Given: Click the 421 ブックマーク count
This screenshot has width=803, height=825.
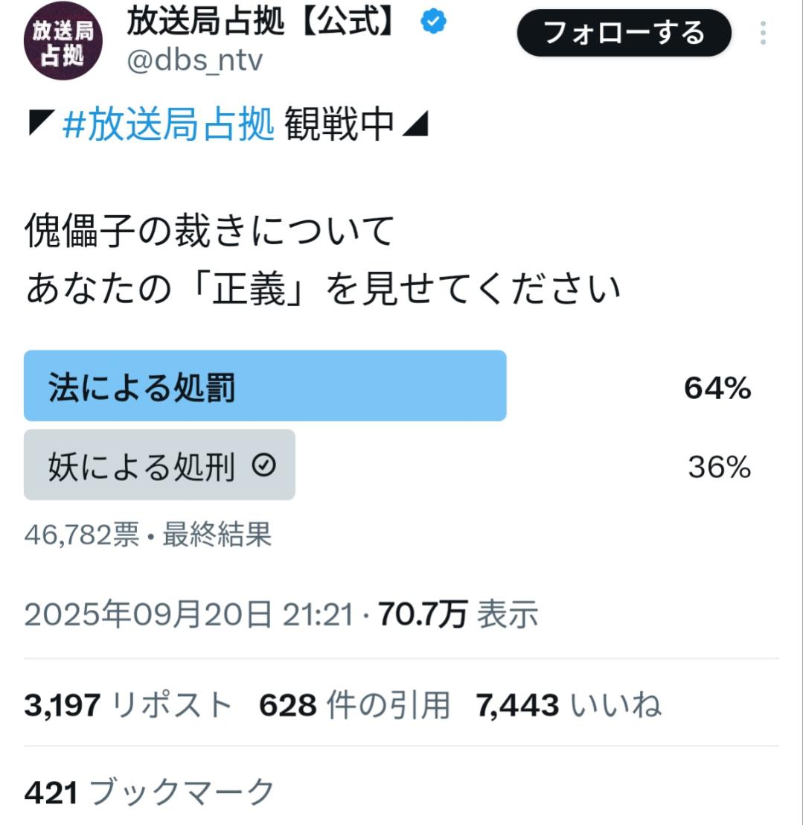Looking at the screenshot, I should pos(149,792).
